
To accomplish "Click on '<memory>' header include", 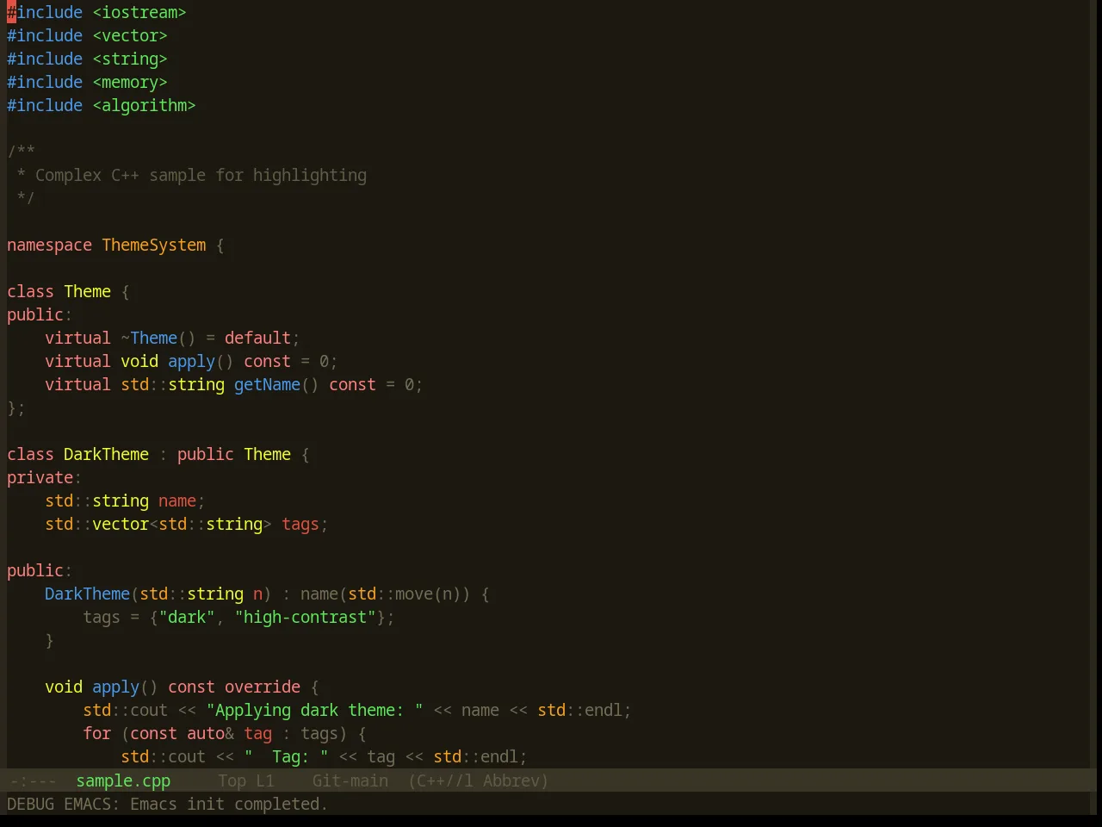I will 130,82.
